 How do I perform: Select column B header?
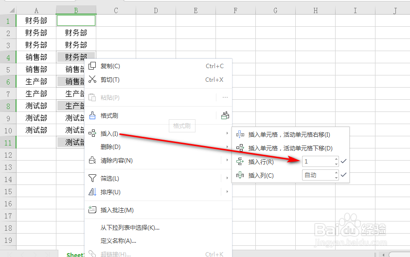76,11
